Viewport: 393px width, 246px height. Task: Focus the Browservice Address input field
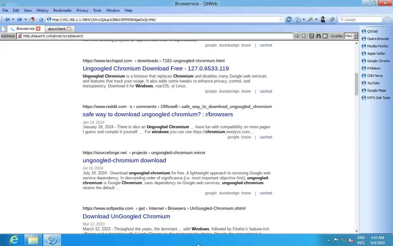coord(155,36)
